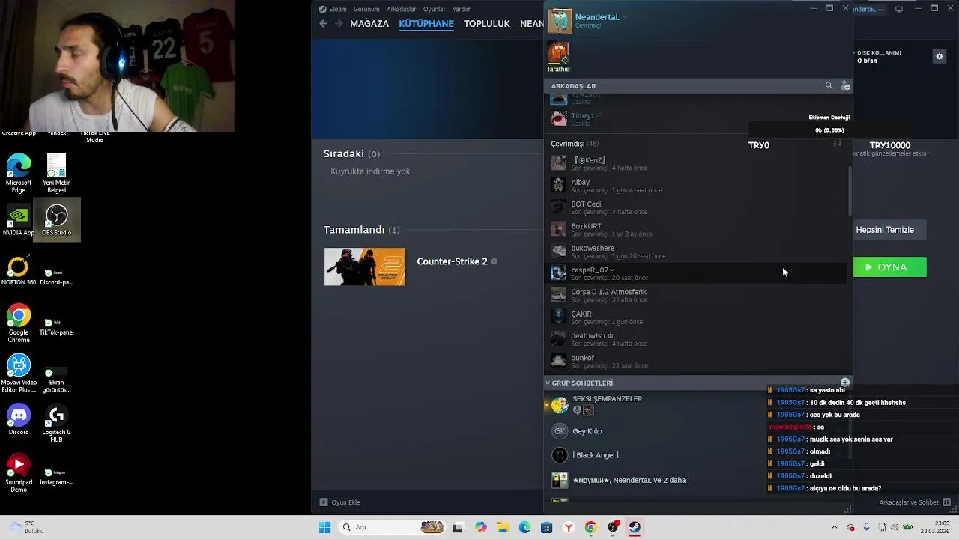The image size is (959, 539).
Task: Switch to the KÜTÜPHANE tab
Action: click(x=426, y=24)
